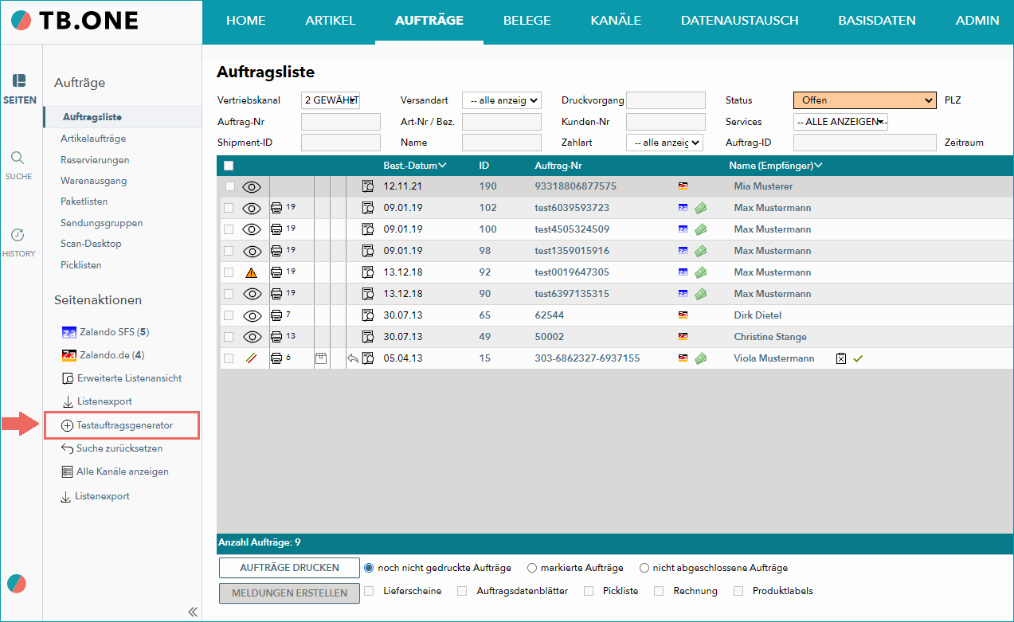Open the Services dropdown
Viewport: 1014px width, 622px height.
[x=840, y=122]
